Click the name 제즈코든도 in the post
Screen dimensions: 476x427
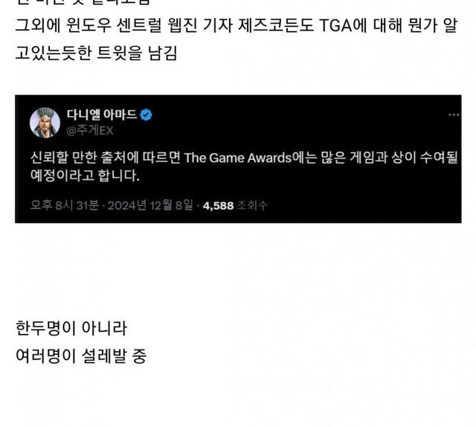275,25
